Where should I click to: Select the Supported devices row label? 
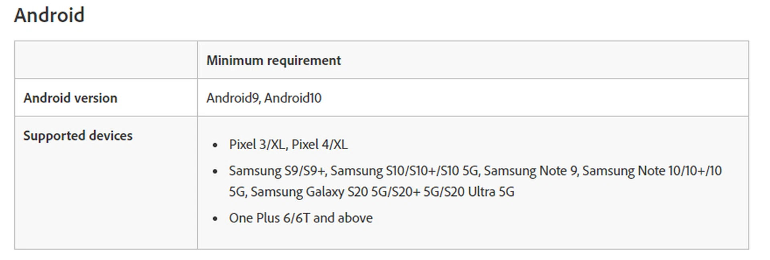[x=78, y=136]
